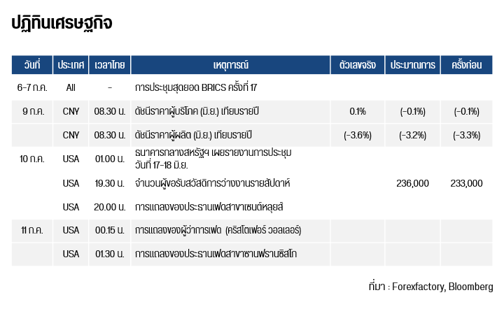504x309 pixels.
Task: Click the actual value 0.1%
Action: (357, 111)
